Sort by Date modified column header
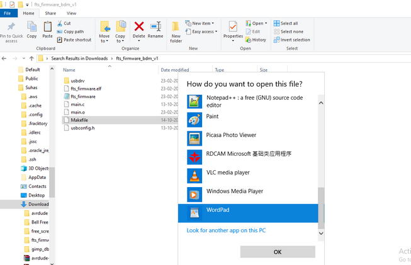The image size is (411, 265). (x=175, y=70)
